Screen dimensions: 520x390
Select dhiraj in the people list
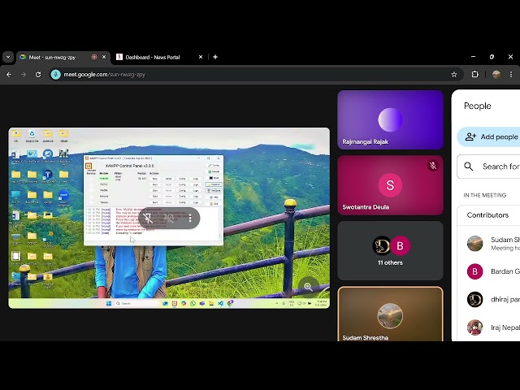click(x=488, y=300)
